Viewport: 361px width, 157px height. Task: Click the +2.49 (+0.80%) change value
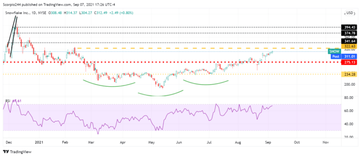point(121,13)
